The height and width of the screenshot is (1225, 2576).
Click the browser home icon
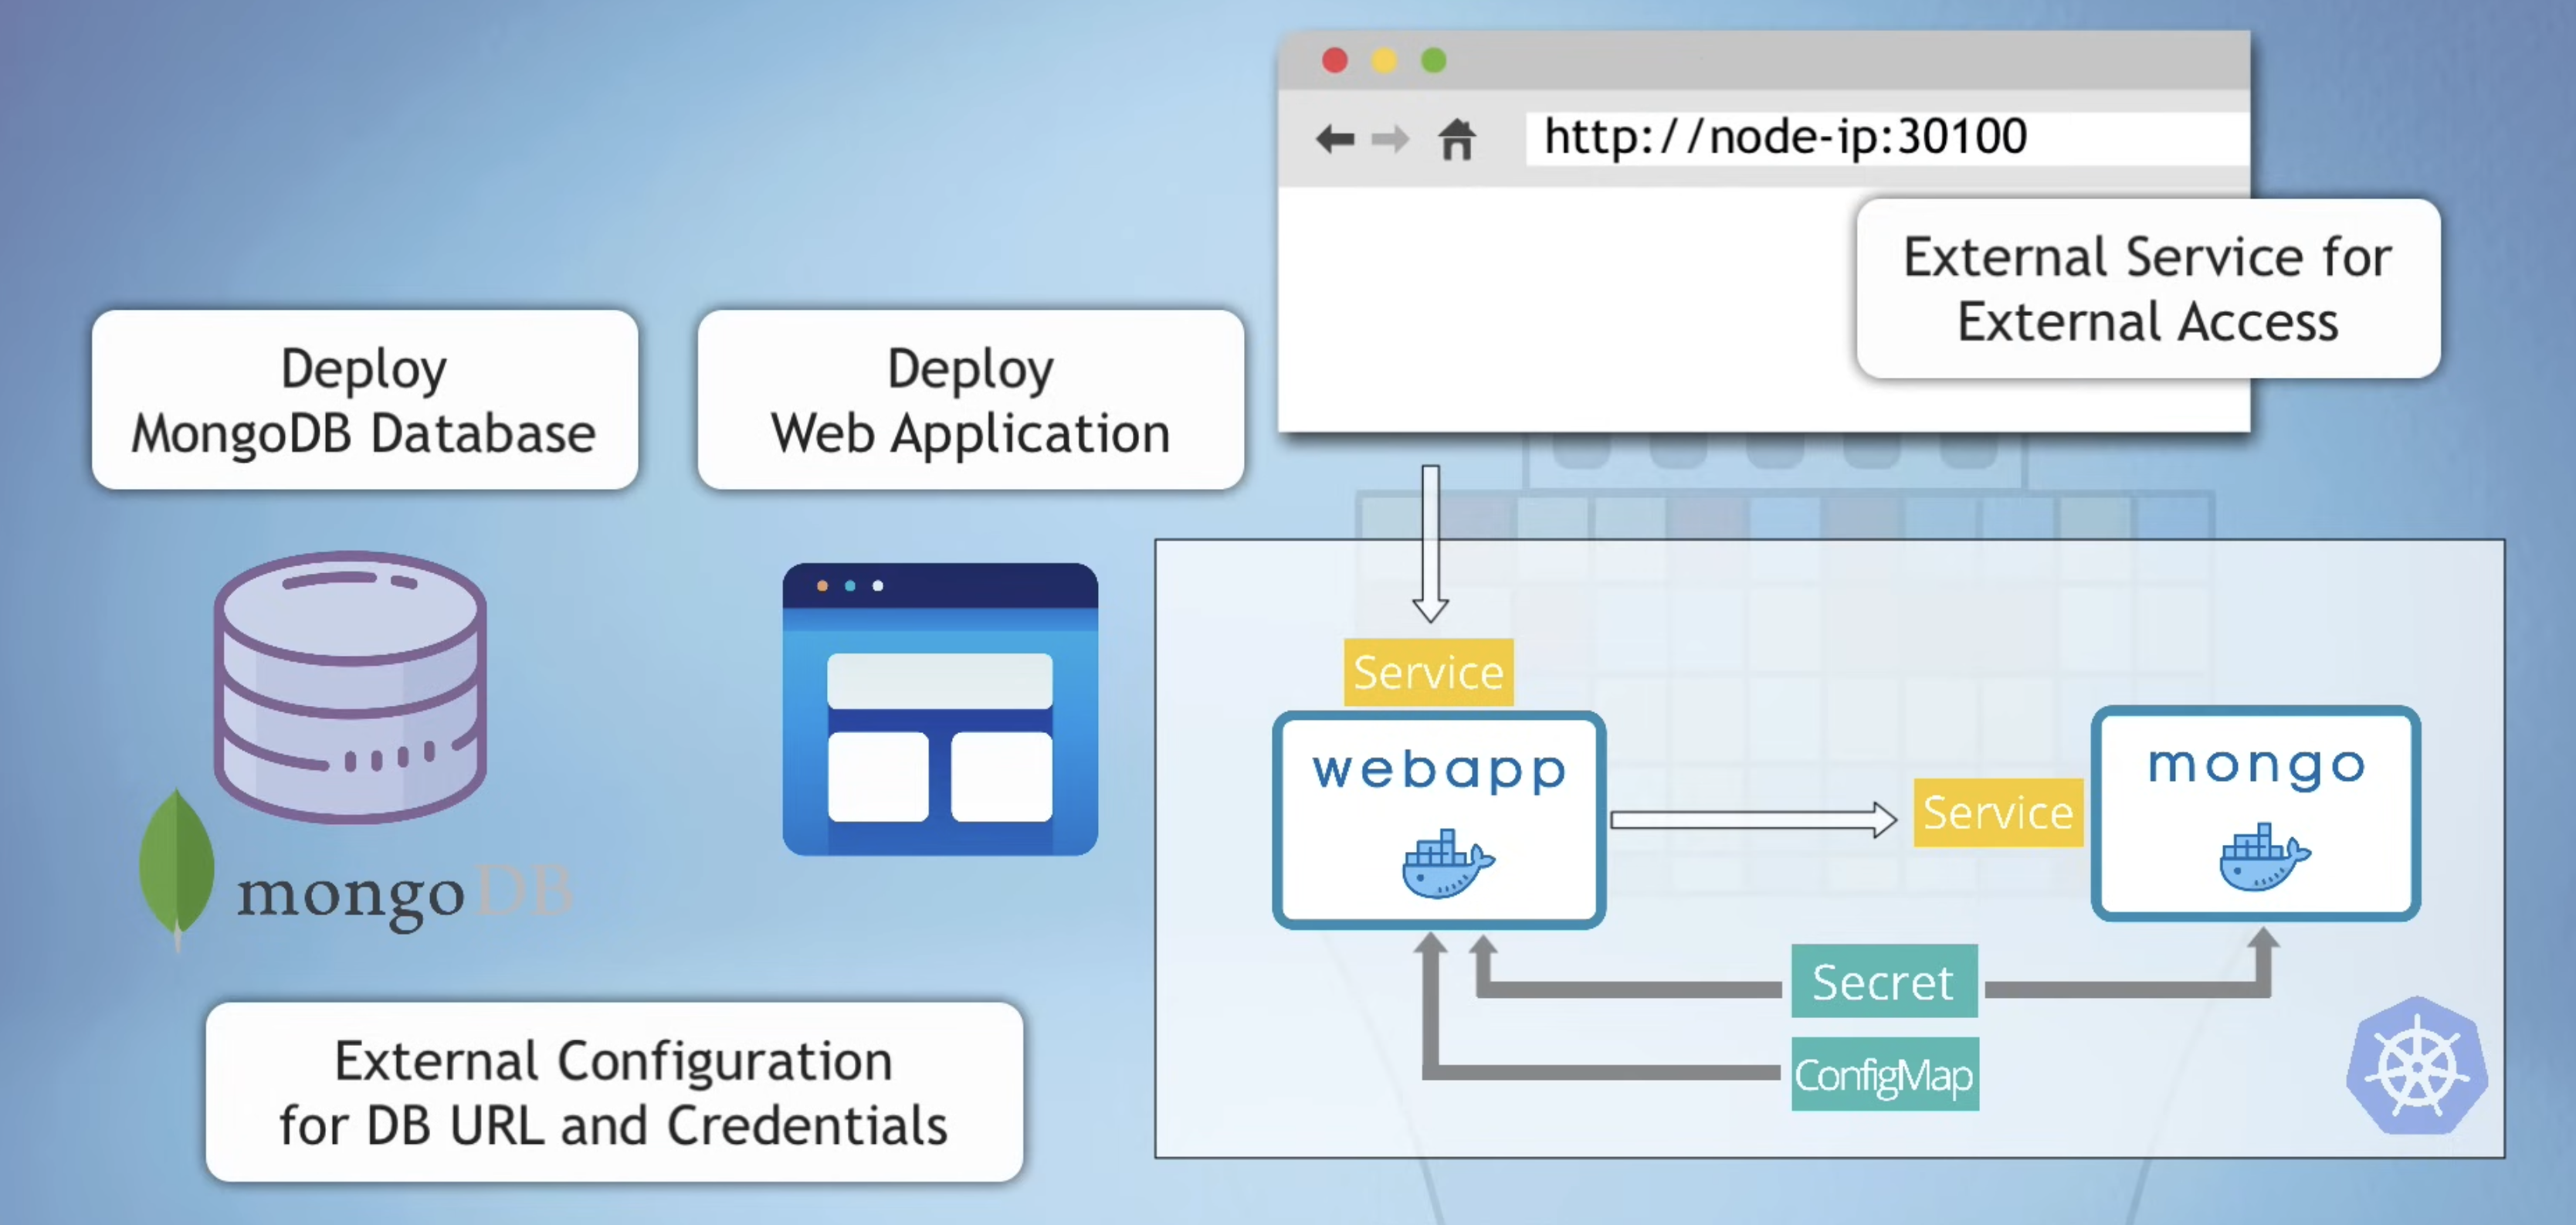click(x=1457, y=138)
